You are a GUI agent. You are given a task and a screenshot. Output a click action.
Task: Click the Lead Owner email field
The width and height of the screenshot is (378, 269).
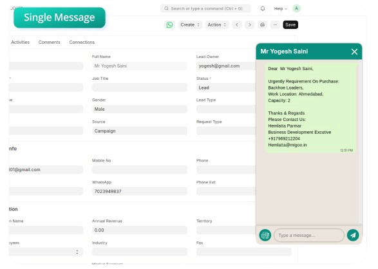(x=226, y=66)
